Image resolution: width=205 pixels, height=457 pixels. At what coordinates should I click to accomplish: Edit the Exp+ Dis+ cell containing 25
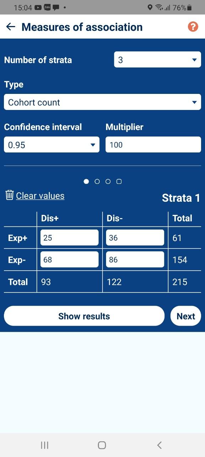69,237
